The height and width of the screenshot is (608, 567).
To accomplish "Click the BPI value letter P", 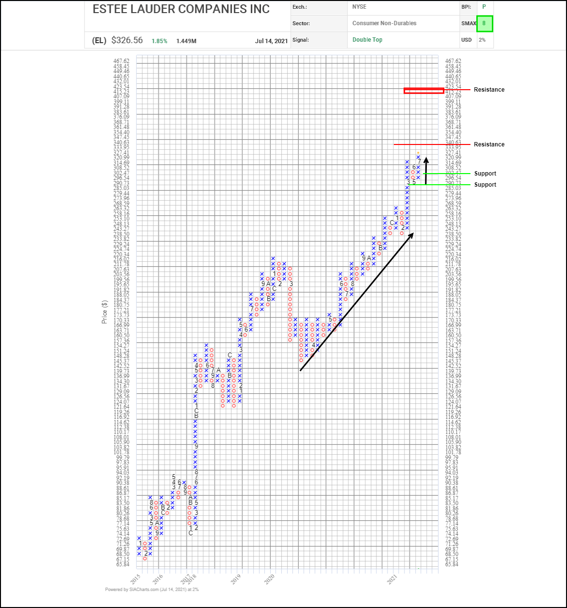I will (483, 7).
